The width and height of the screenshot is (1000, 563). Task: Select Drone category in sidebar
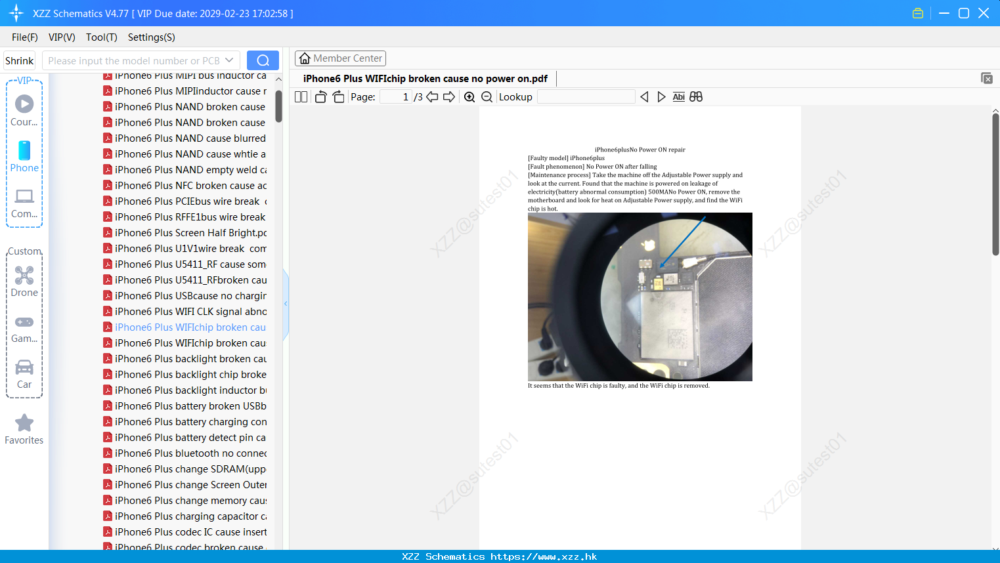pos(24,281)
